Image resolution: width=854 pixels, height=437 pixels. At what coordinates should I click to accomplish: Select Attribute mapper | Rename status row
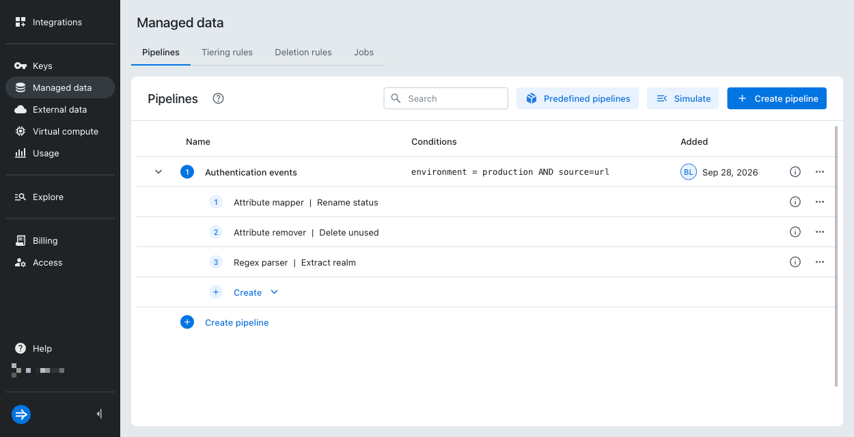click(486, 202)
